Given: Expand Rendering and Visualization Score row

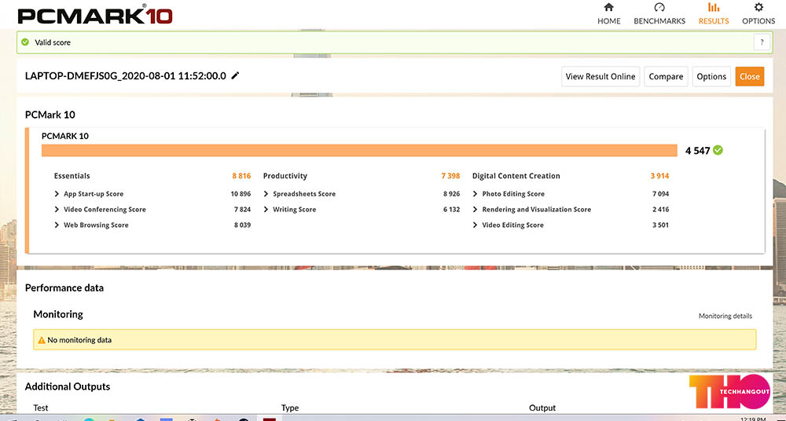Looking at the screenshot, I should 476,210.
